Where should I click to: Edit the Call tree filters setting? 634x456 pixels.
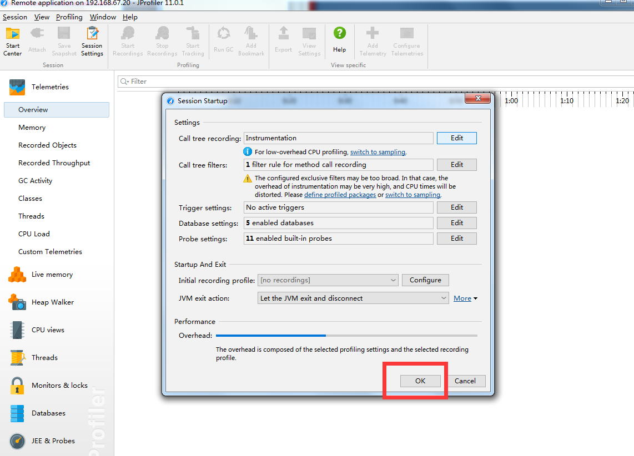click(x=457, y=165)
